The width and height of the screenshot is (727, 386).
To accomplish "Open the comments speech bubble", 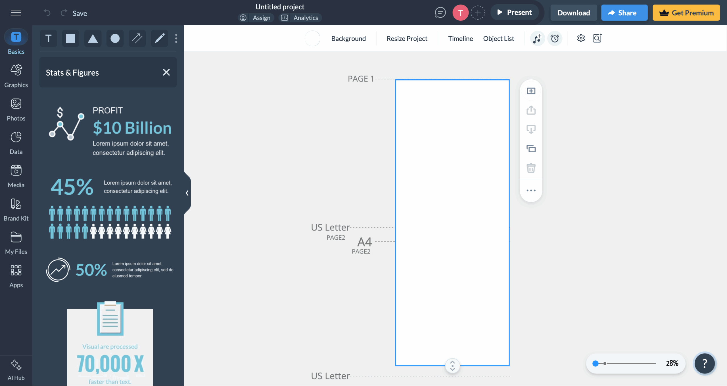I will [440, 13].
